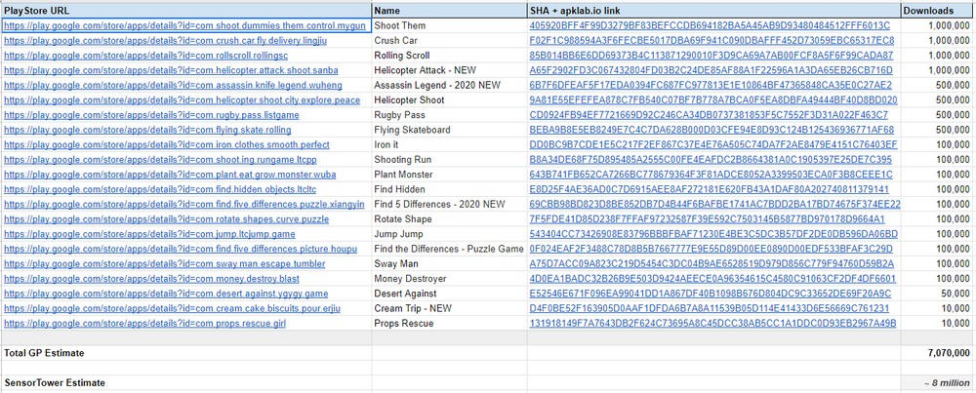Image resolution: width=976 pixels, height=393 pixels.
Task: Open the Play Store link for Shoot Them
Action: tap(183, 25)
